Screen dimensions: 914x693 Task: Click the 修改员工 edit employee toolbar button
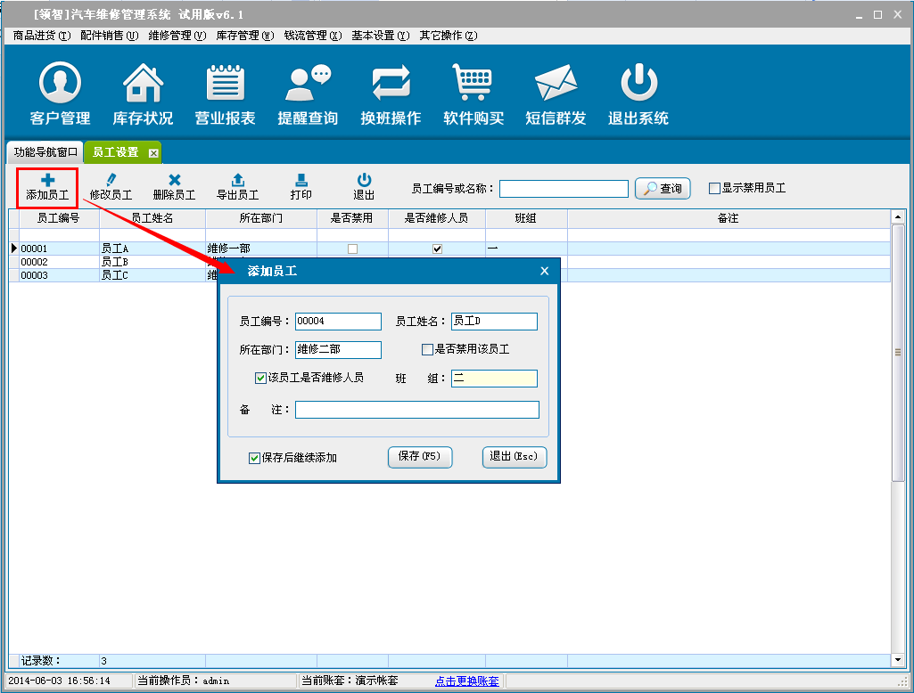111,187
